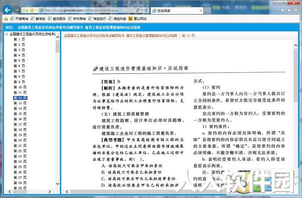Viewport: 302px width, 198px height.
Task: Select 第 5 页 in tree
Action: [19, 60]
